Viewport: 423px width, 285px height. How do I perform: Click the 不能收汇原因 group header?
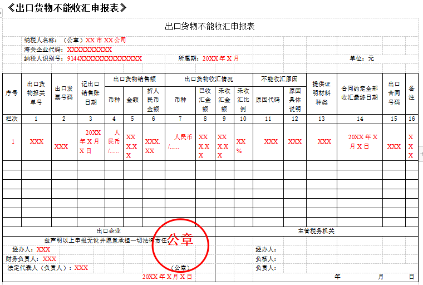279,79
